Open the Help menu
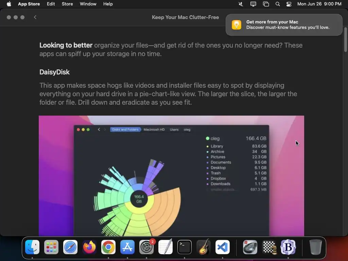Screen dimensions: 348x261 [x=108, y=4]
